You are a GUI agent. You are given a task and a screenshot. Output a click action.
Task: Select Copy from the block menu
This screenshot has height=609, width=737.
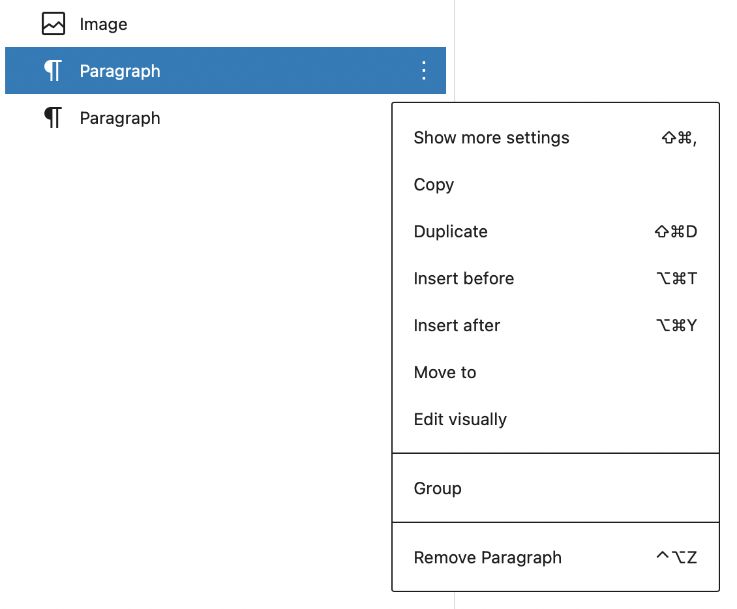[434, 185]
